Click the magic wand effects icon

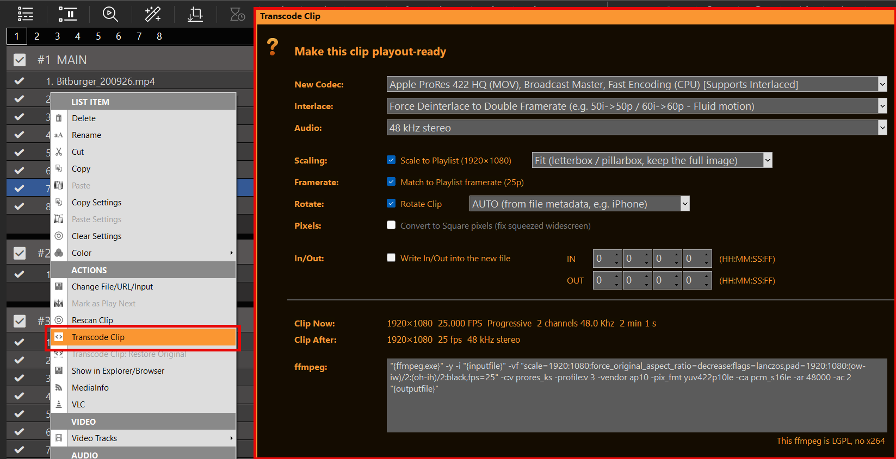pos(152,14)
